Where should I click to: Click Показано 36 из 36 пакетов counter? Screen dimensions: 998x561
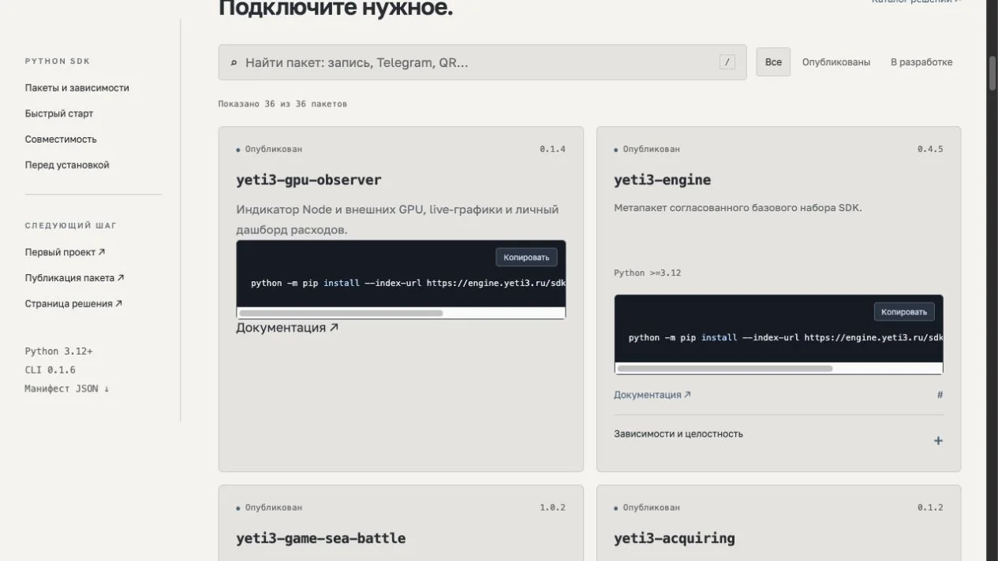point(282,104)
